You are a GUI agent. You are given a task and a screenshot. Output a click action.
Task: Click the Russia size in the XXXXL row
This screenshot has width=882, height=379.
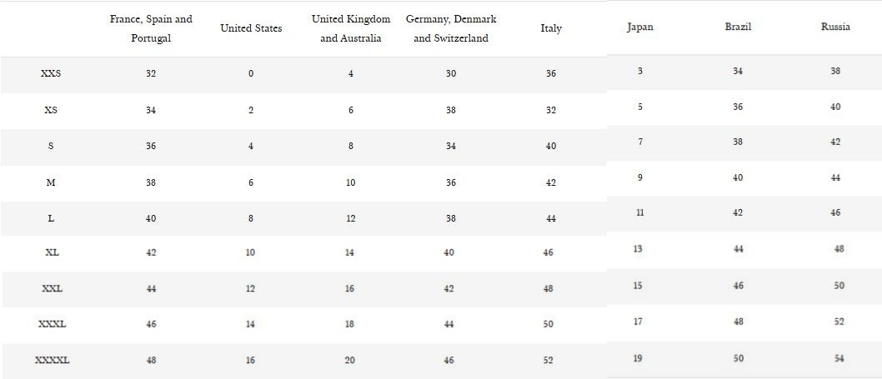pos(839,359)
